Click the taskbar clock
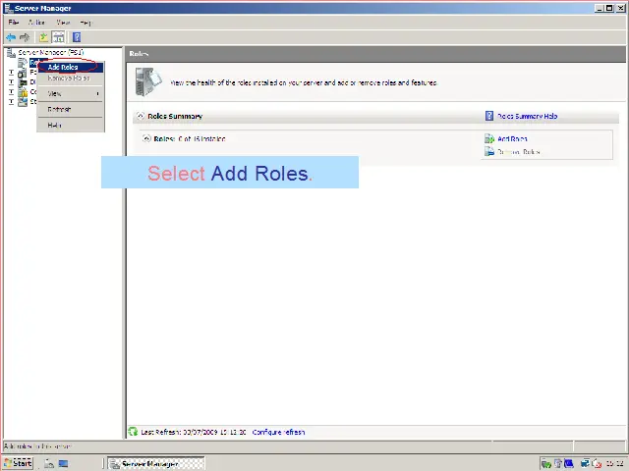629x471 pixels. pyautogui.click(x=614, y=464)
